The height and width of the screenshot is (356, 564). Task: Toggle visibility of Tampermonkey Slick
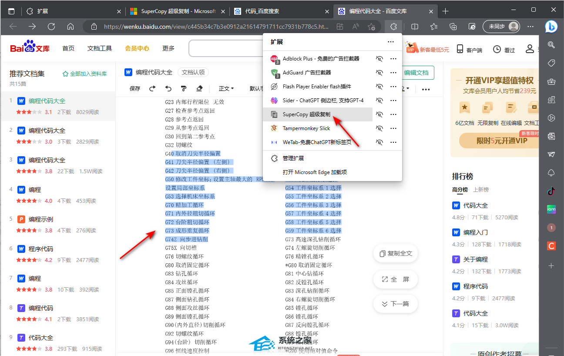coord(379,128)
